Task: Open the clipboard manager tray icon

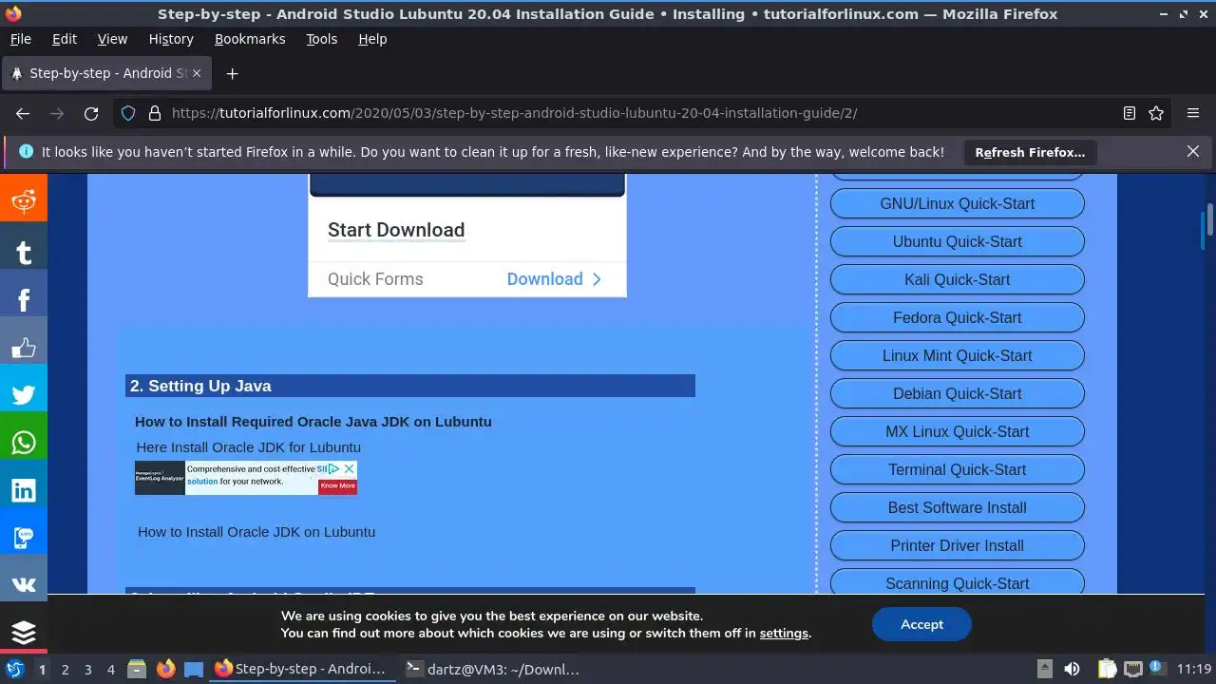Action: point(1108,669)
